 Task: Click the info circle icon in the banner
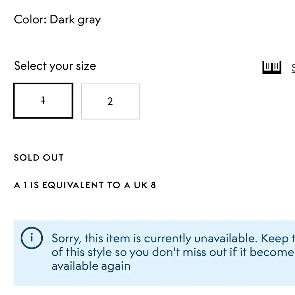pos(32,238)
